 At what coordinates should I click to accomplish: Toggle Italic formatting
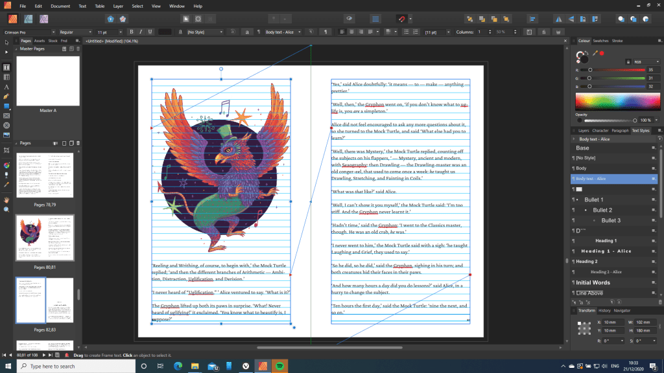tap(141, 32)
